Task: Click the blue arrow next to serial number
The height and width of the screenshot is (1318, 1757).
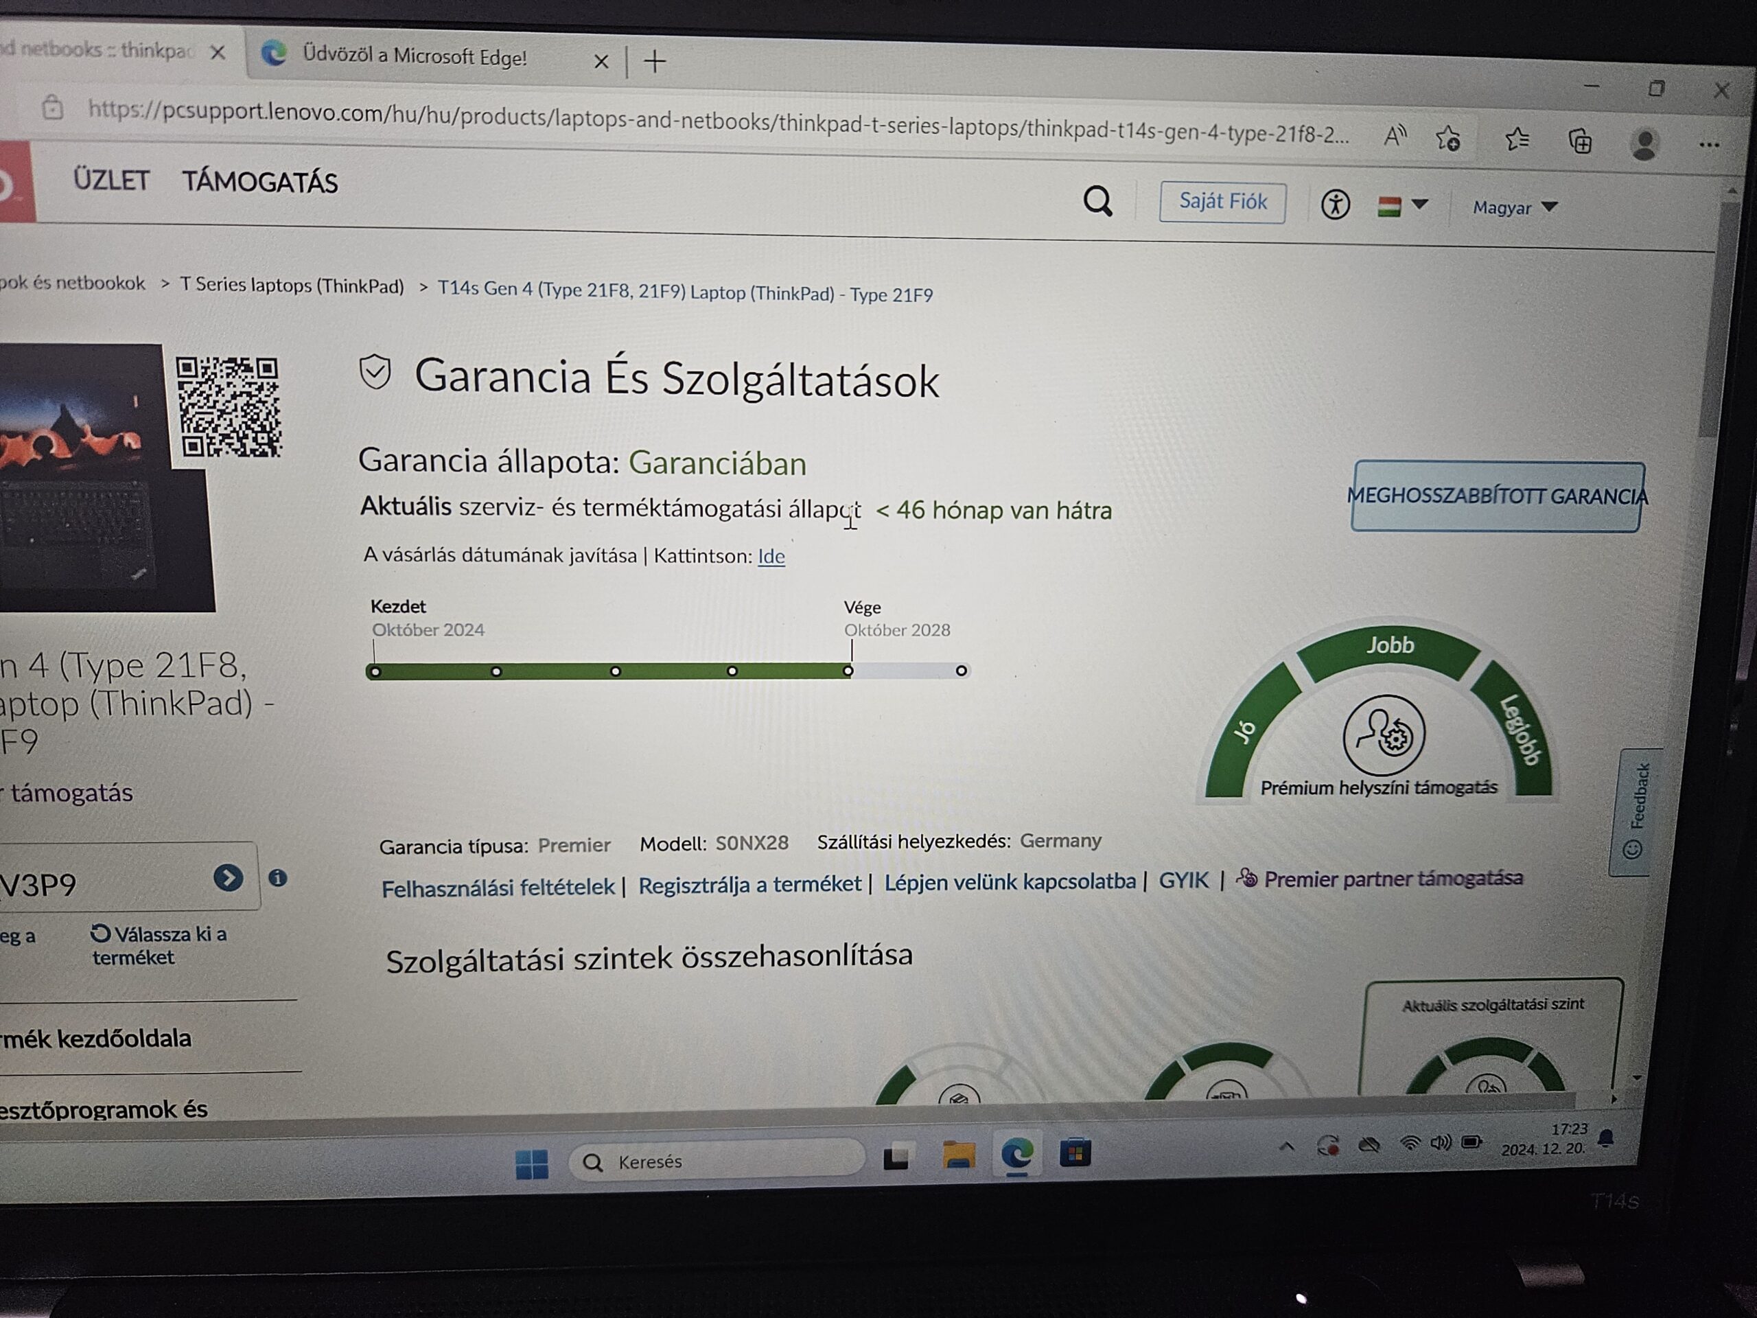Action: point(228,878)
